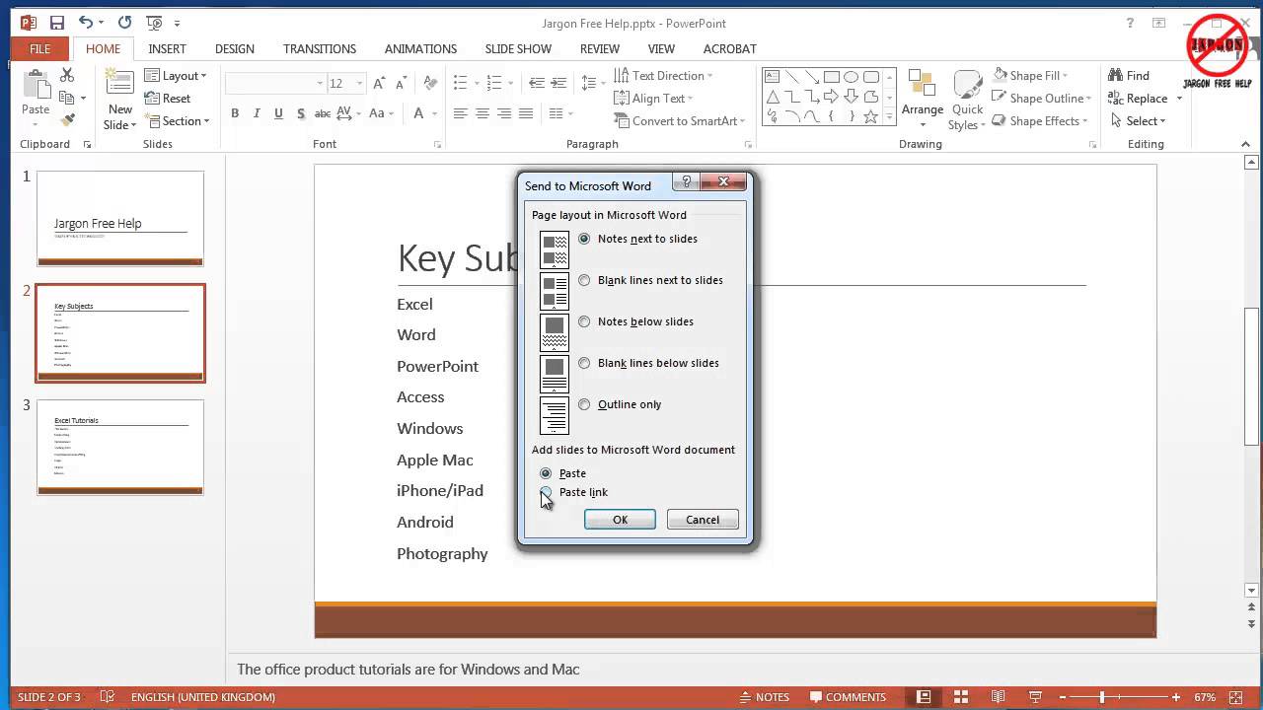The image size is (1263, 710).
Task: Toggle Underline formatting
Action: pyautogui.click(x=278, y=113)
